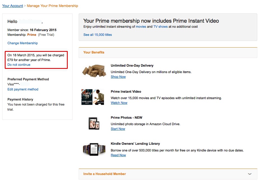Open Edit payment method link
Image resolution: width=264 pixels, height=182 pixels.
click(23, 89)
